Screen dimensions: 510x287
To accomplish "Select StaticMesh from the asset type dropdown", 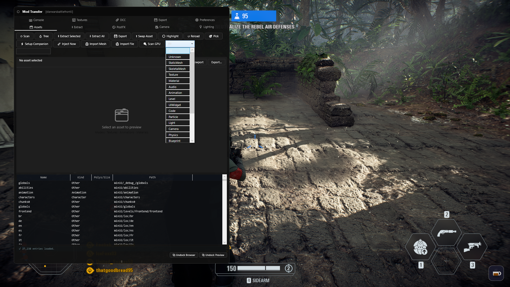I will pos(176,62).
